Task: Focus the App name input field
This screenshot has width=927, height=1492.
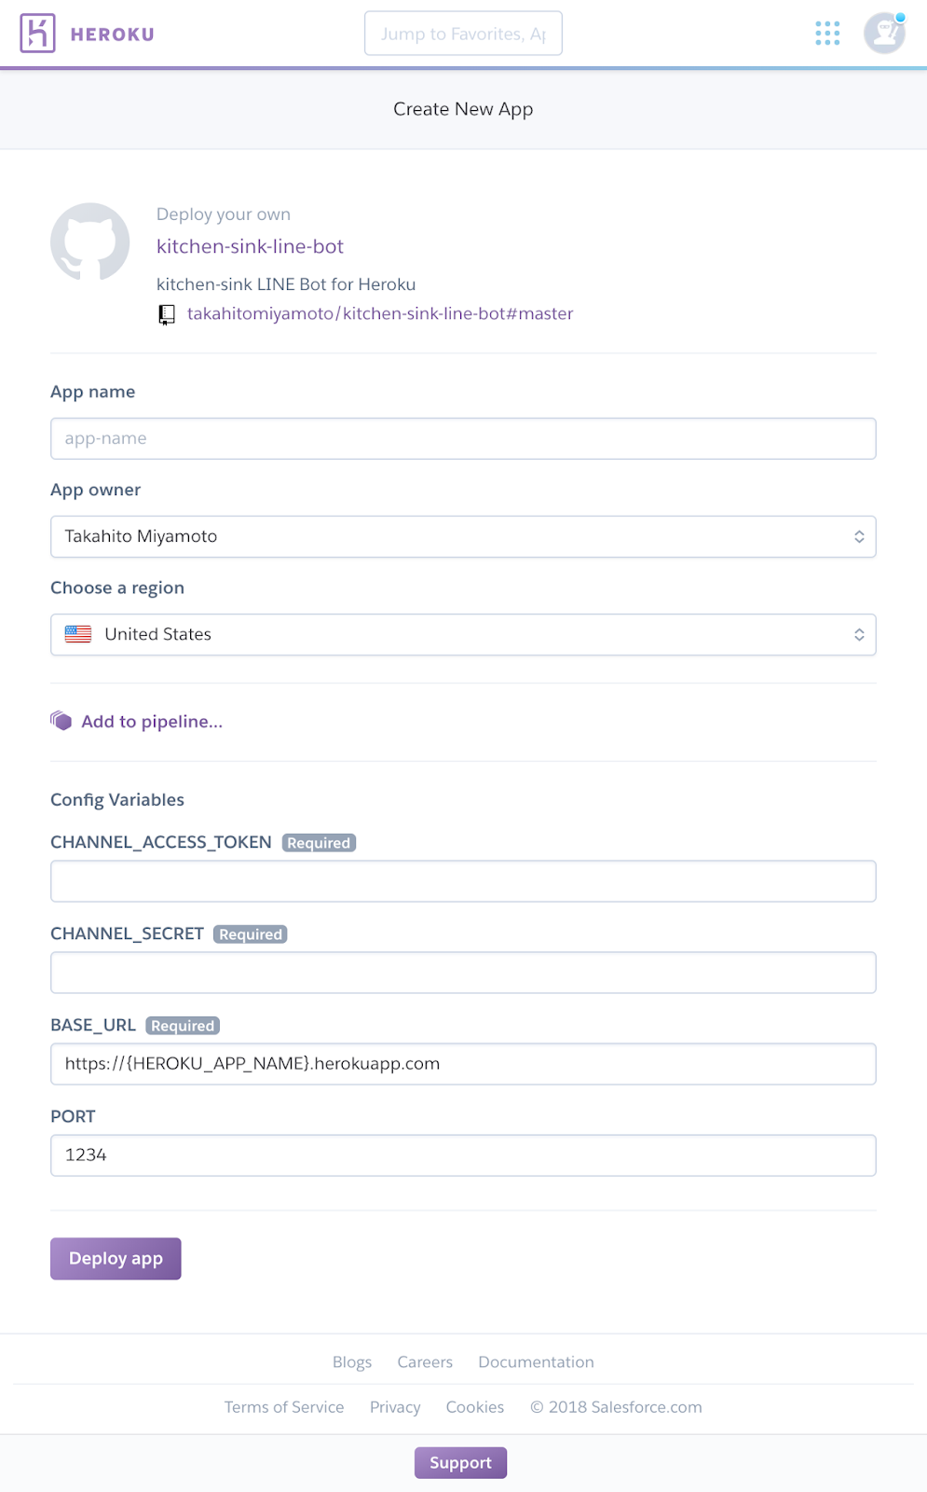Action: tap(463, 438)
